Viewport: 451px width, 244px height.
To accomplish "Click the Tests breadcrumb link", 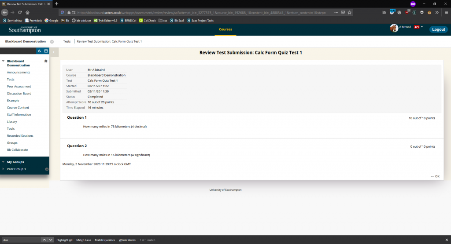I will coord(67,41).
